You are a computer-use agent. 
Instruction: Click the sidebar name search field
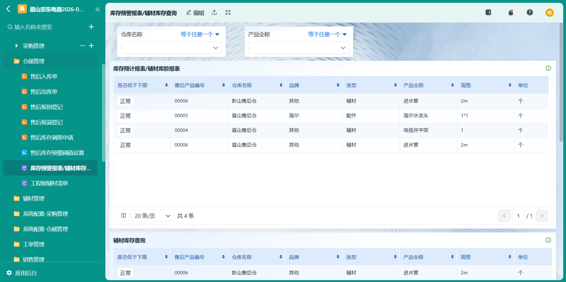point(46,27)
